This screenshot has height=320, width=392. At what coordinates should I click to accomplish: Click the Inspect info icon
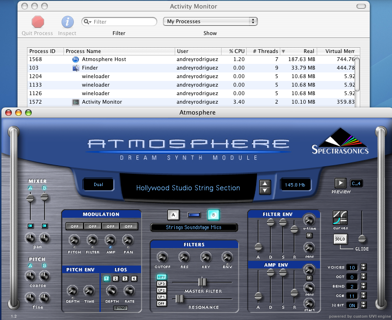click(x=67, y=22)
